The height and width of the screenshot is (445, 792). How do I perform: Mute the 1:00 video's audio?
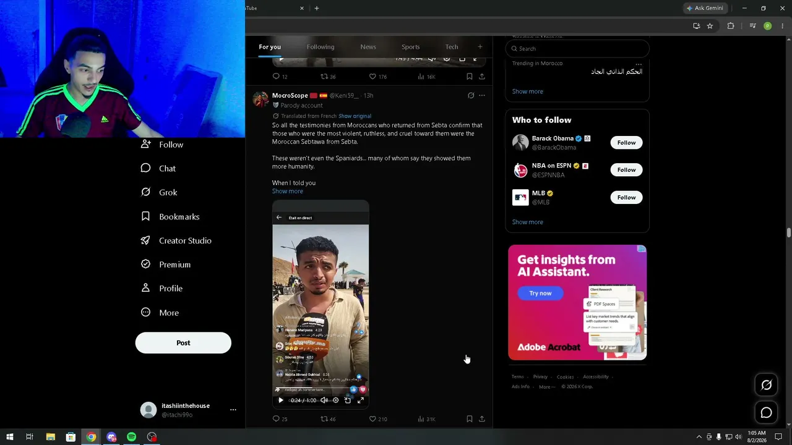(324, 400)
